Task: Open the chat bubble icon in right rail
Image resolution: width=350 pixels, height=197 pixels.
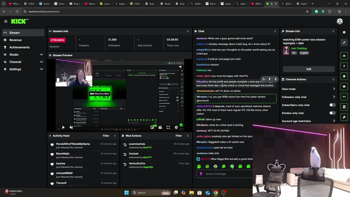Action: pyautogui.click(x=344, y=86)
